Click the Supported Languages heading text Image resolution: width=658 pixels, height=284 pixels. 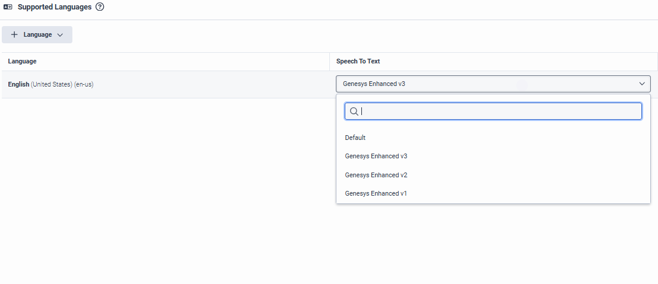coord(55,7)
